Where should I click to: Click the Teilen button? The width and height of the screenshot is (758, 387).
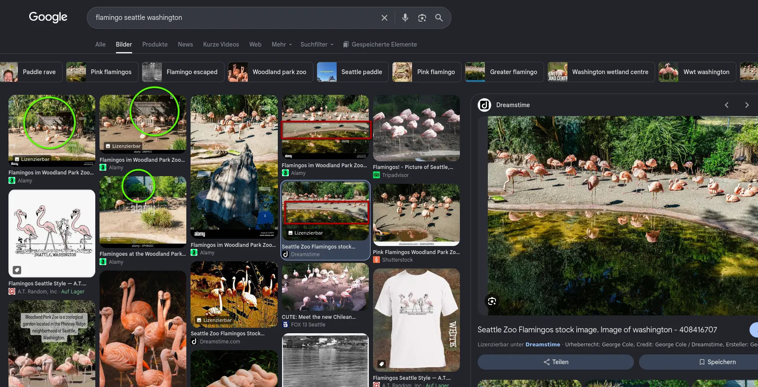(x=556, y=362)
